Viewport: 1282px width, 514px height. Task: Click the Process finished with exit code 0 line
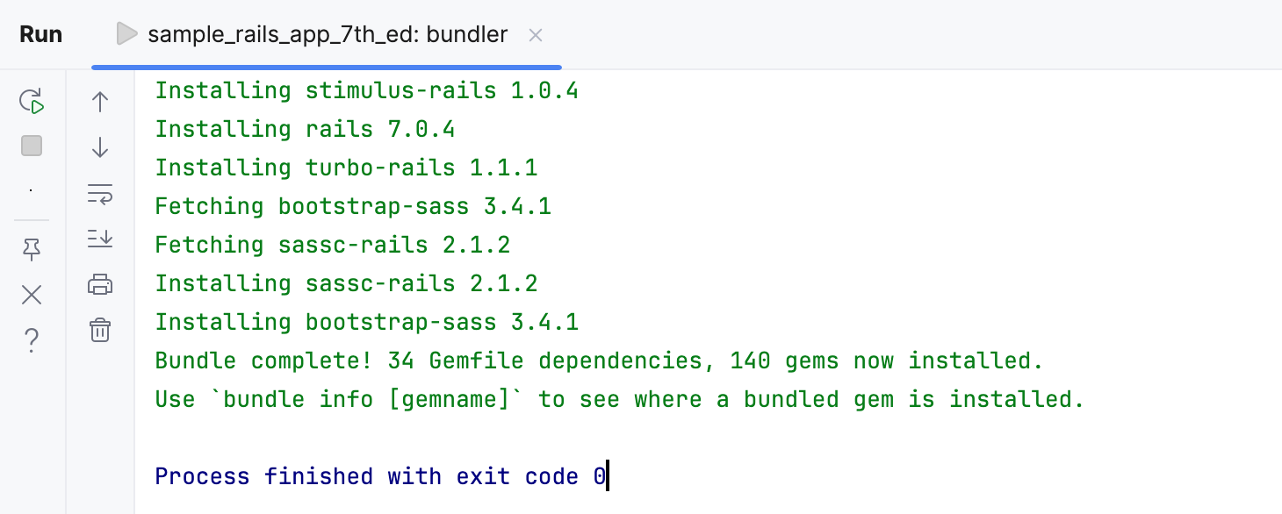[378, 475]
